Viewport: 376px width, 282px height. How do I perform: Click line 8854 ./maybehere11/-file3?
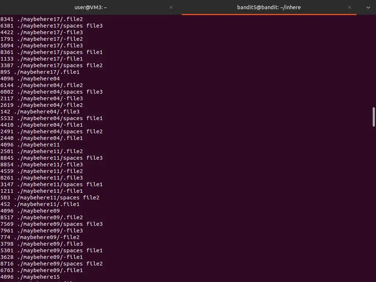click(x=41, y=164)
